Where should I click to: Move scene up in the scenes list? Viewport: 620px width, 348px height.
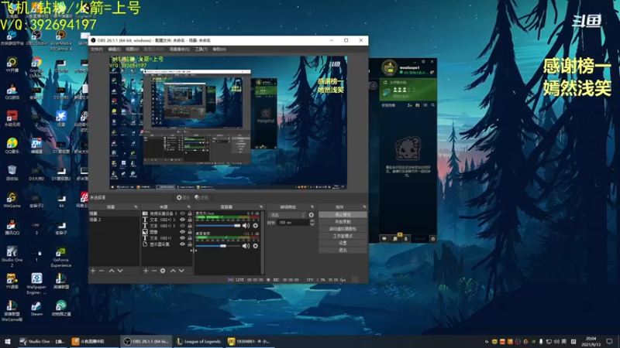pyautogui.click(x=112, y=271)
